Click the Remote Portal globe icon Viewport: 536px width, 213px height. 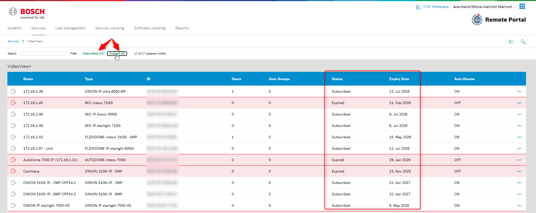coord(477,20)
